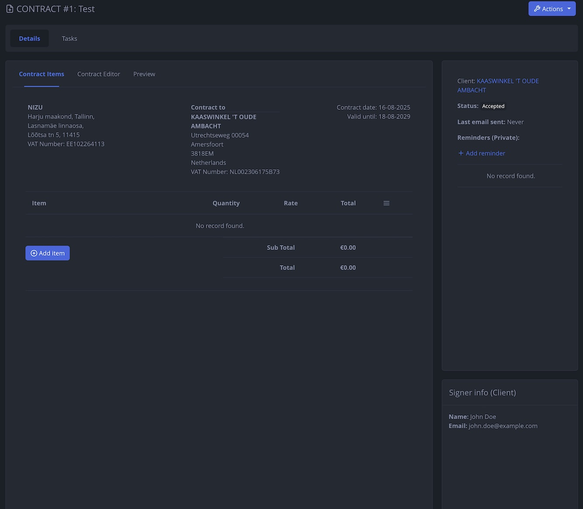Select the Quantity column header
Image resolution: width=583 pixels, height=509 pixels.
pos(226,203)
